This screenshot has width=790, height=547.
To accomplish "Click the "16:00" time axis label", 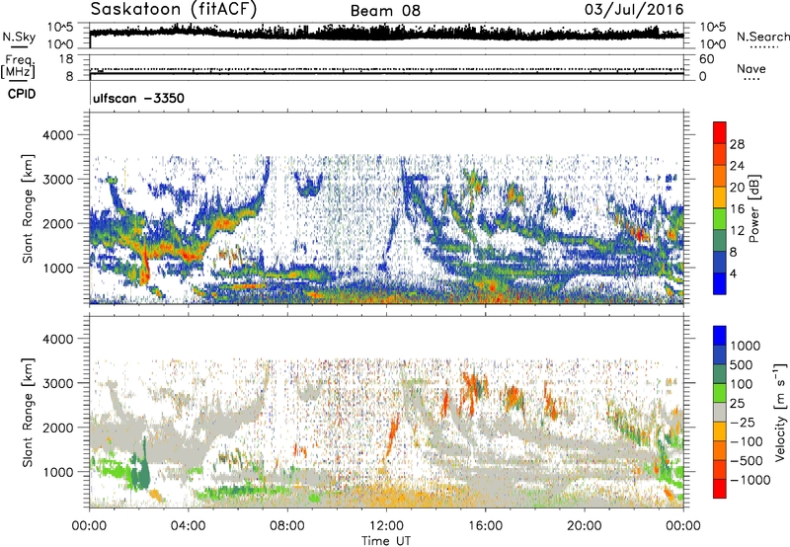I will click(485, 526).
